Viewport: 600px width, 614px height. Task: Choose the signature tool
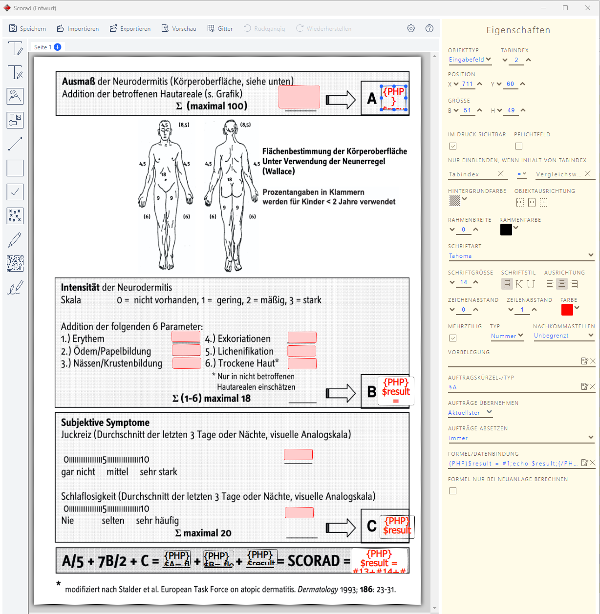(15, 288)
